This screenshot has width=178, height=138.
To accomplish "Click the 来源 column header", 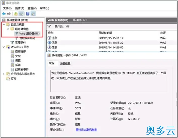I will click(163, 33).
